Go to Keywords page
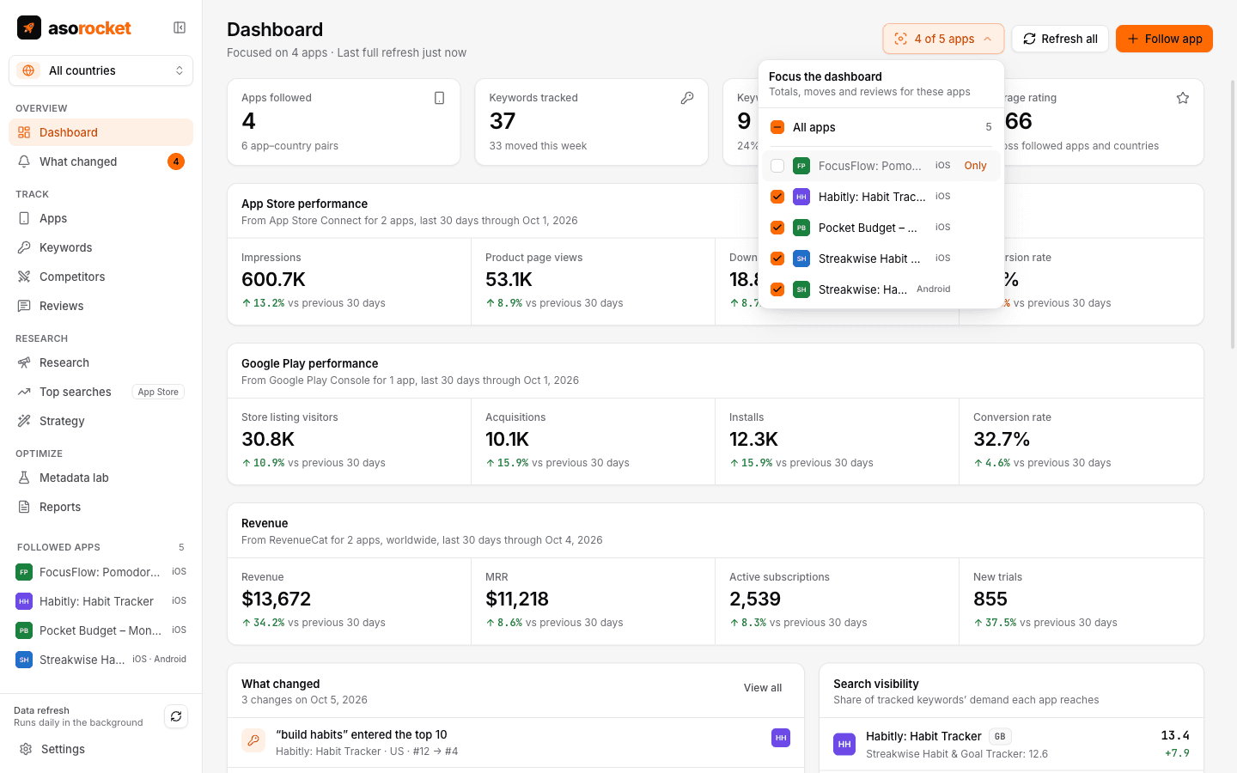Screen dimensions: 1237x773 pyautogui.click(x=101, y=247)
